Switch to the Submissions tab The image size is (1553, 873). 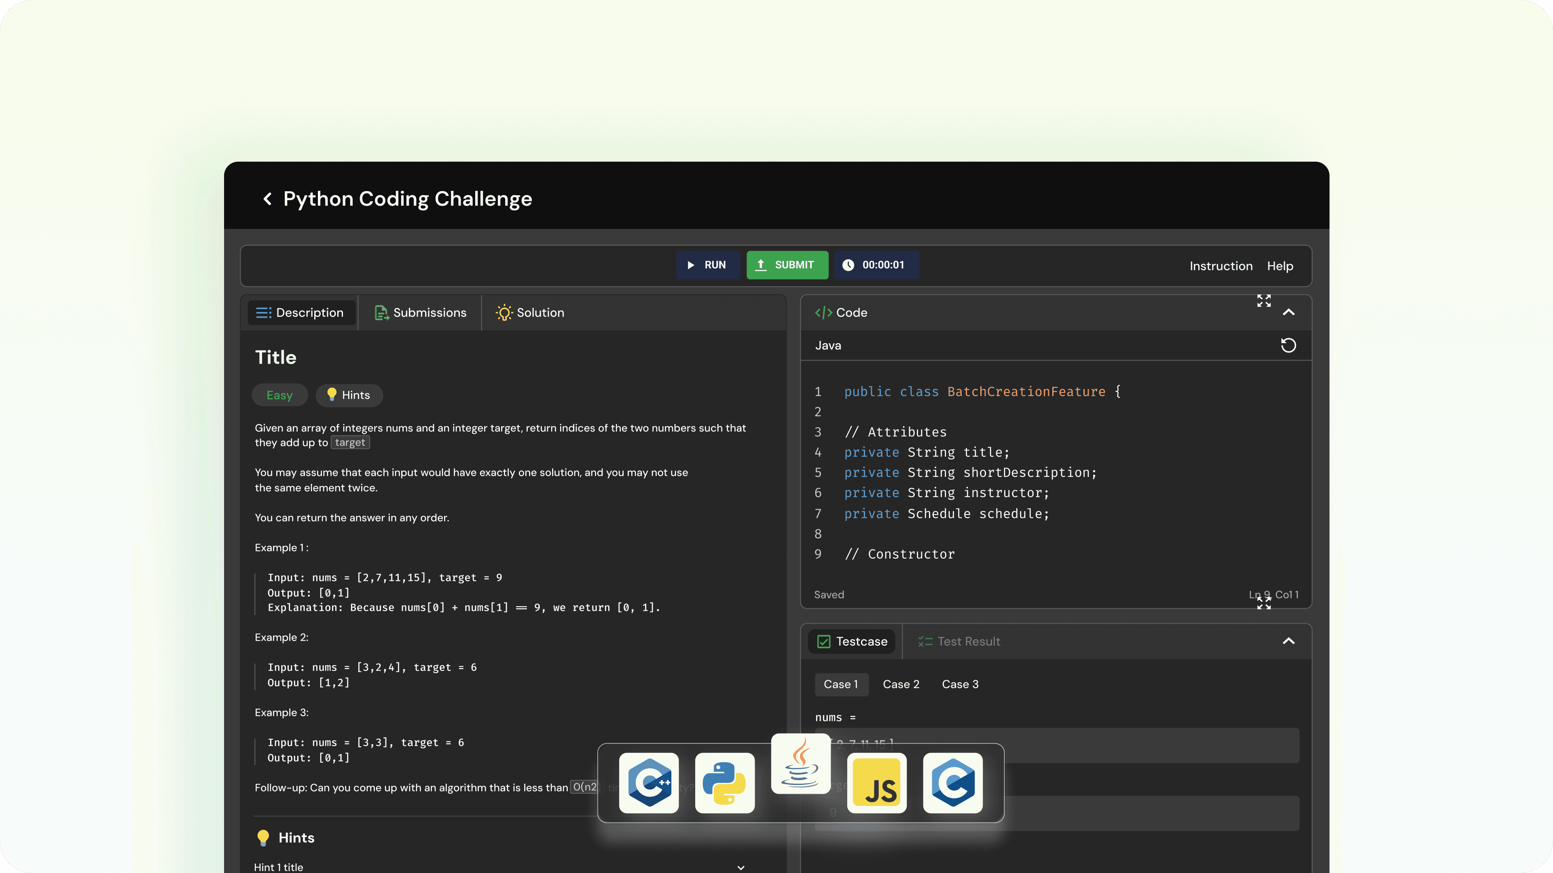tap(420, 313)
